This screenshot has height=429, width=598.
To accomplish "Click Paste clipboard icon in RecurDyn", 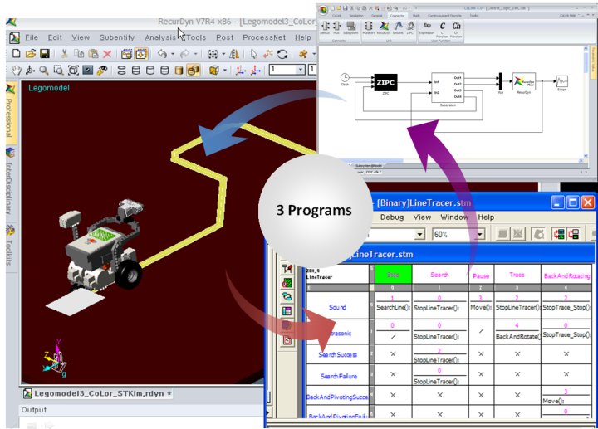I will pos(93,54).
